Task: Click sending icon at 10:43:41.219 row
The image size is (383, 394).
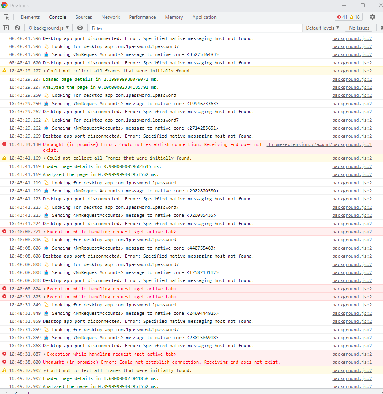Action: 46,191
